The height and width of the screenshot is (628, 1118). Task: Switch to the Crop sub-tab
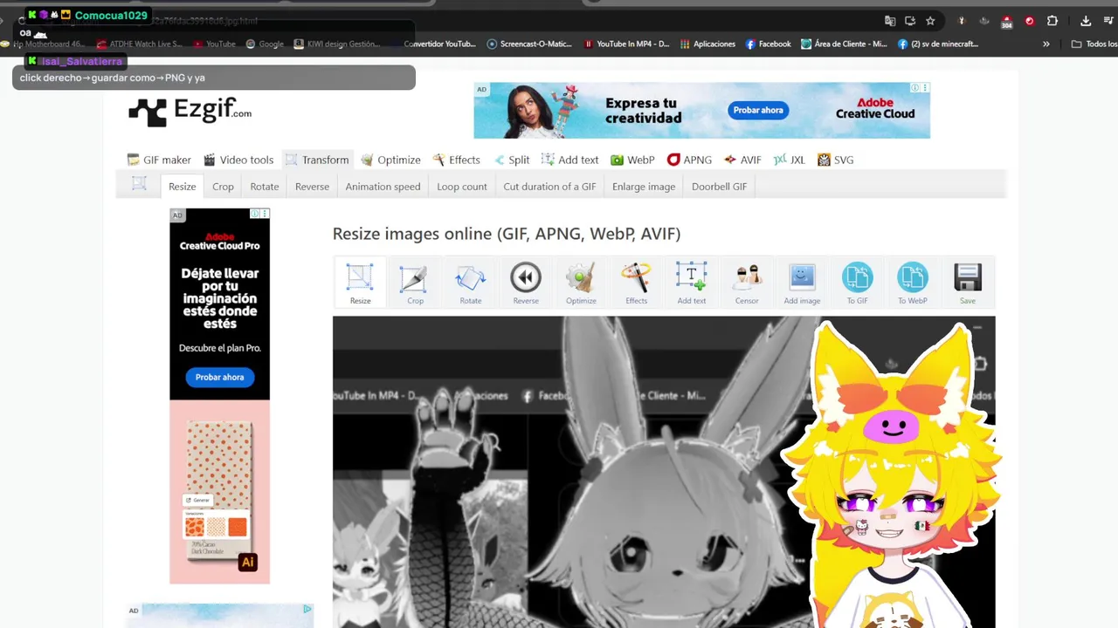click(x=223, y=187)
